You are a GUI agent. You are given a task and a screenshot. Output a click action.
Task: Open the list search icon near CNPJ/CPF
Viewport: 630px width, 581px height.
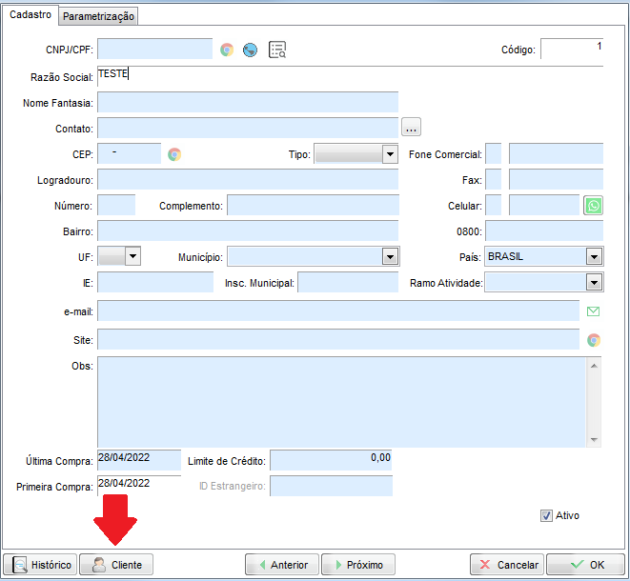277,50
